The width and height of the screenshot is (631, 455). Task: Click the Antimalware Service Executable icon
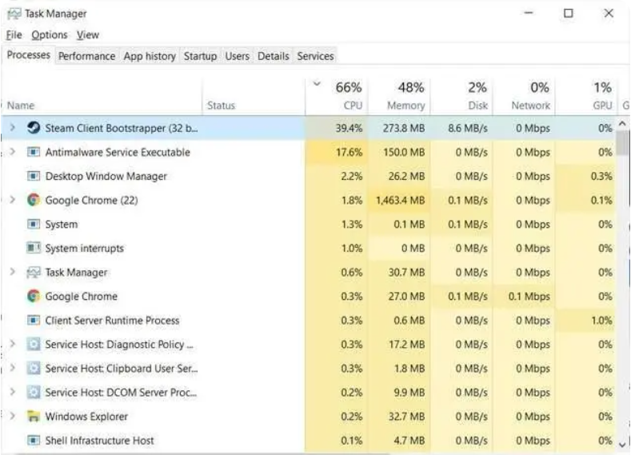click(34, 152)
